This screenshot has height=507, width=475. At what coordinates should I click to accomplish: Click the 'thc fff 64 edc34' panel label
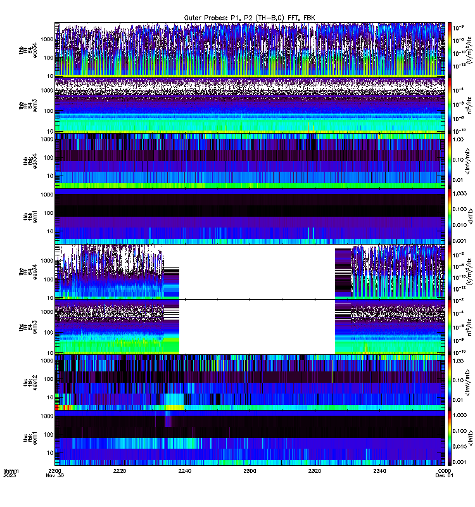coord(28,272)
